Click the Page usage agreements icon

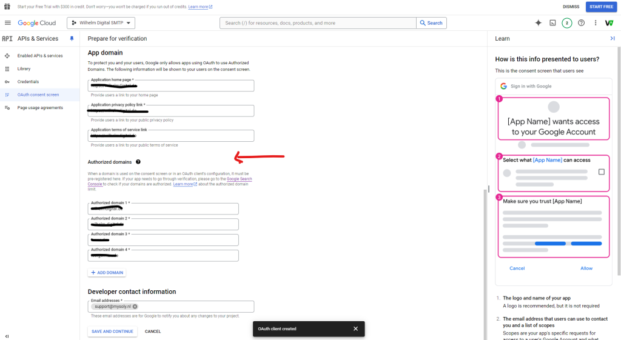7,108
